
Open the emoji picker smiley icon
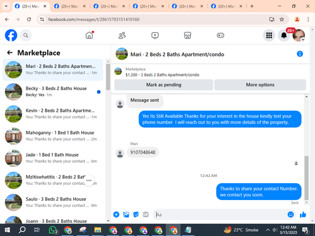pyautogui.click(x=290, y=215)
